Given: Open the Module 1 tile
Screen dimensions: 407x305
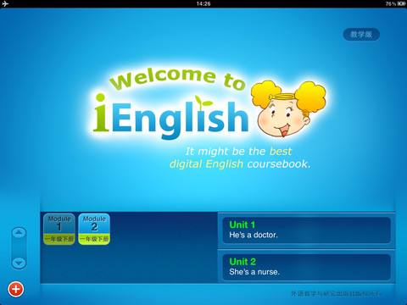Looking at the screenshot, I should tap(59, 229).
